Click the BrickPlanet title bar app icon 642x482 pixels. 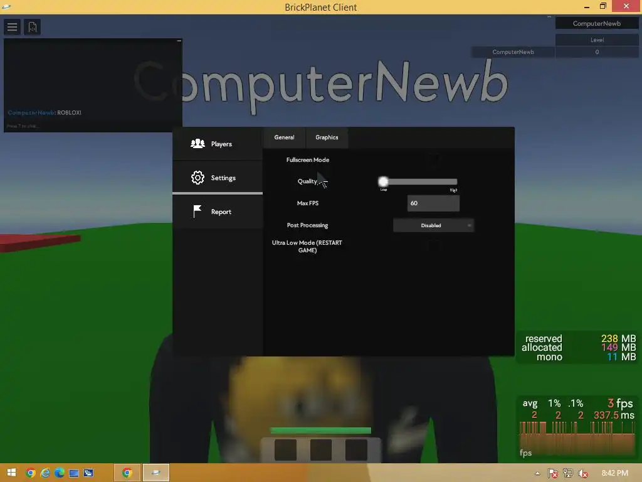[6, 6]
